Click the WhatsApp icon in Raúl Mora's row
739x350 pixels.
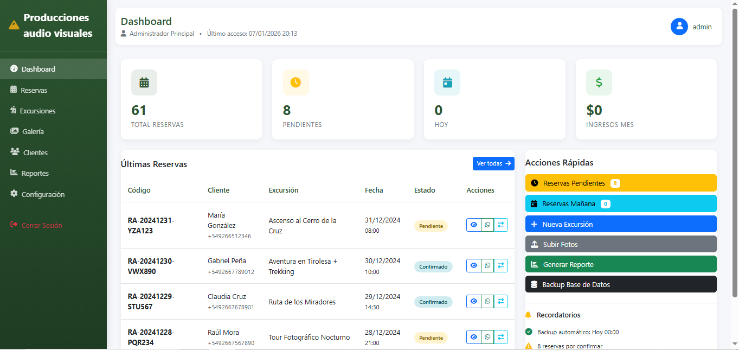(x=487, y=337)
